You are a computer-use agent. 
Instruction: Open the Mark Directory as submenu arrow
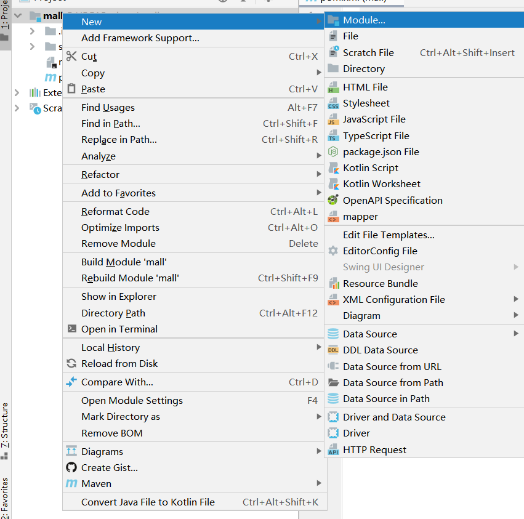(x=319, y=416)
